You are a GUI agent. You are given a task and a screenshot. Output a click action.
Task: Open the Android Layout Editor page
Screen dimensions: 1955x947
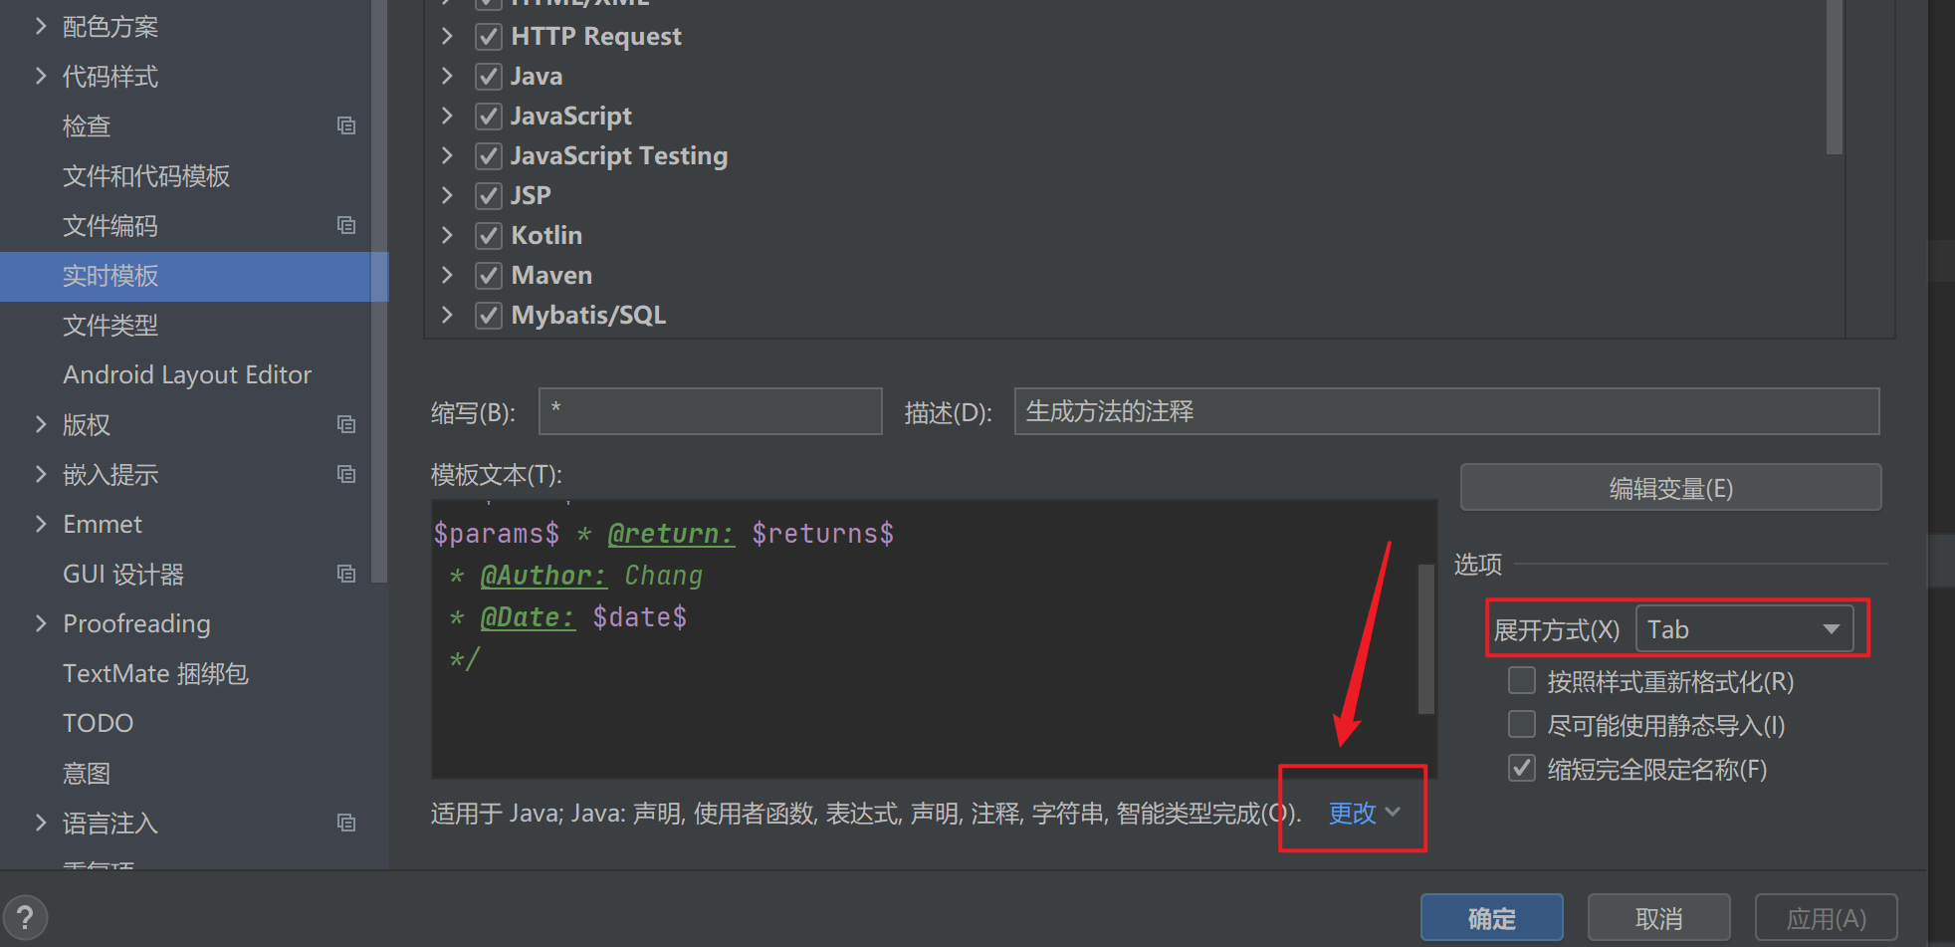click(185, 375)
